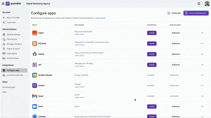Click Browse Marketplace button

pyautogui.click(x=196, y=13)
